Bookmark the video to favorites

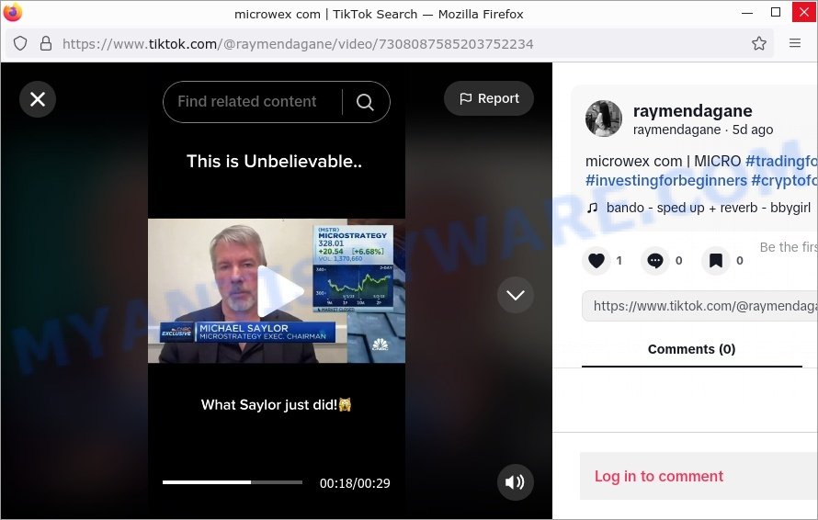[x=716, y=260]
